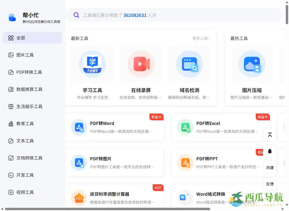Select the 文本工具 category

tap(25, 141)
